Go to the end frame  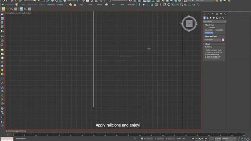pyautogui.click(x=206, y=139)
